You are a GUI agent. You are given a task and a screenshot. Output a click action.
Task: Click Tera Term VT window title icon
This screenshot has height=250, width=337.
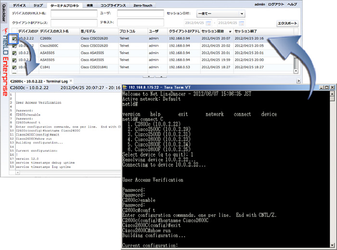click(125, 87)
